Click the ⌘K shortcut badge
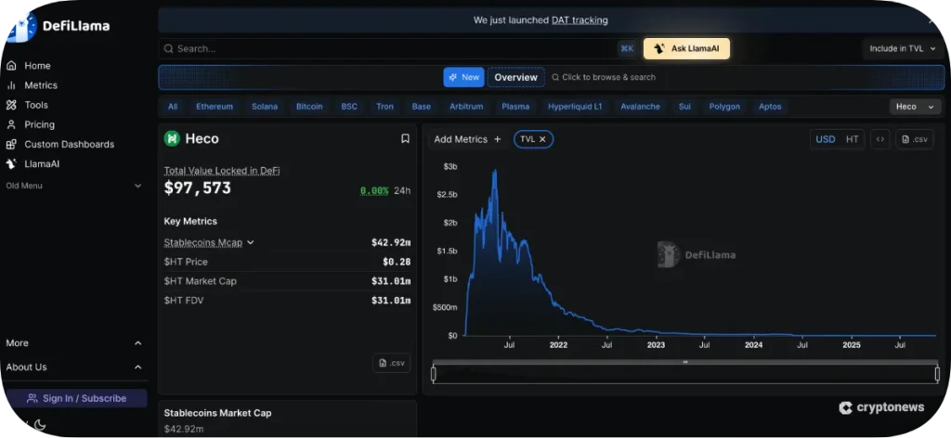 pos(627,48)
